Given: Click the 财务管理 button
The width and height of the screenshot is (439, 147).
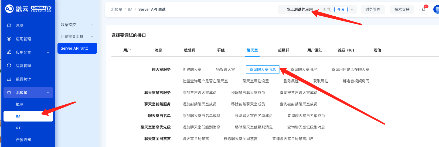Looking at the screenshot, I should click(x=373, y=9).
